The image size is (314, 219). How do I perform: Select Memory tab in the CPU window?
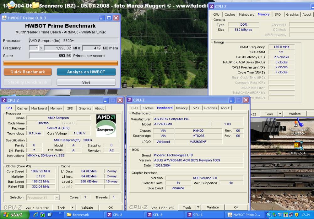pyautogui.click(x=56, y=108)
